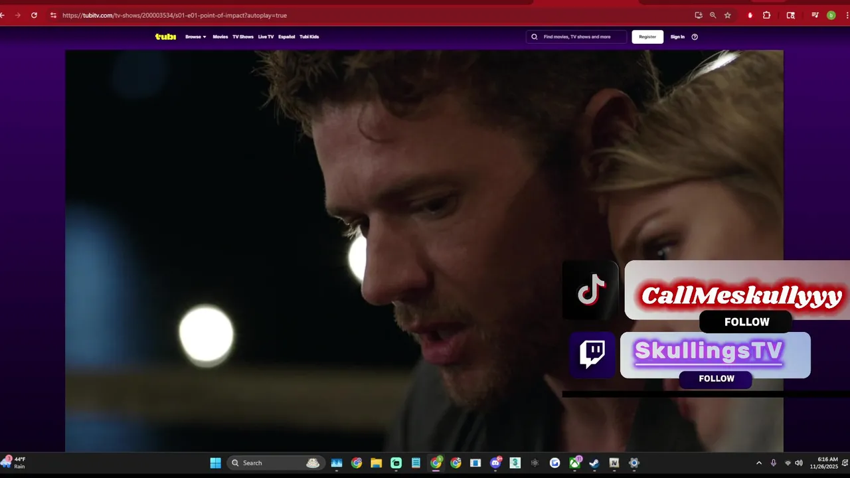This screenshot has height=478, width=850.
Task: Open the Settings gear on the taskbar
Action: [x=634, y=463]
